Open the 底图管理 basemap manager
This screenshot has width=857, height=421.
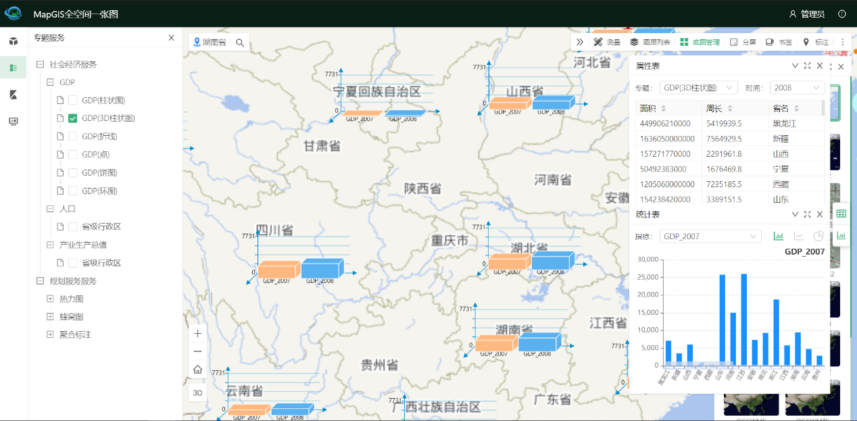pyautogui.click(x=700, y=42)
